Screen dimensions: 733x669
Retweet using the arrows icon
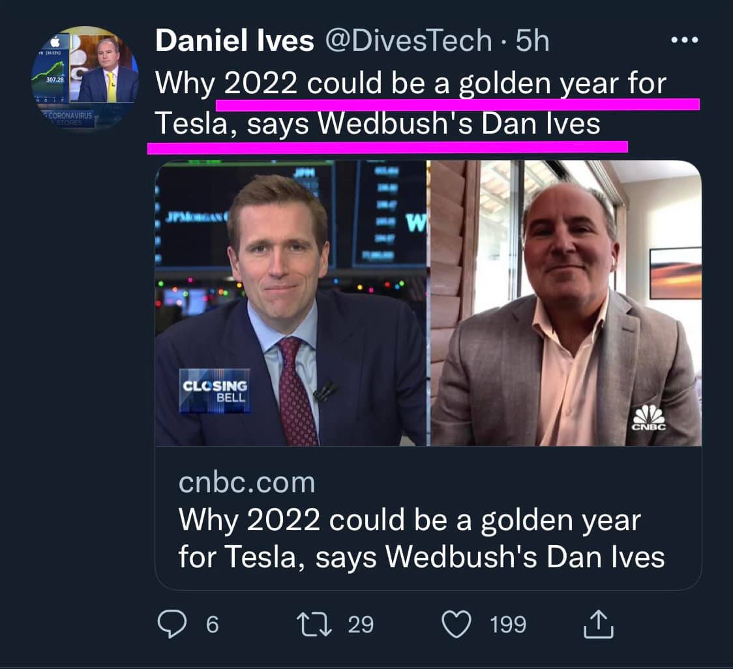coord(313,624)
